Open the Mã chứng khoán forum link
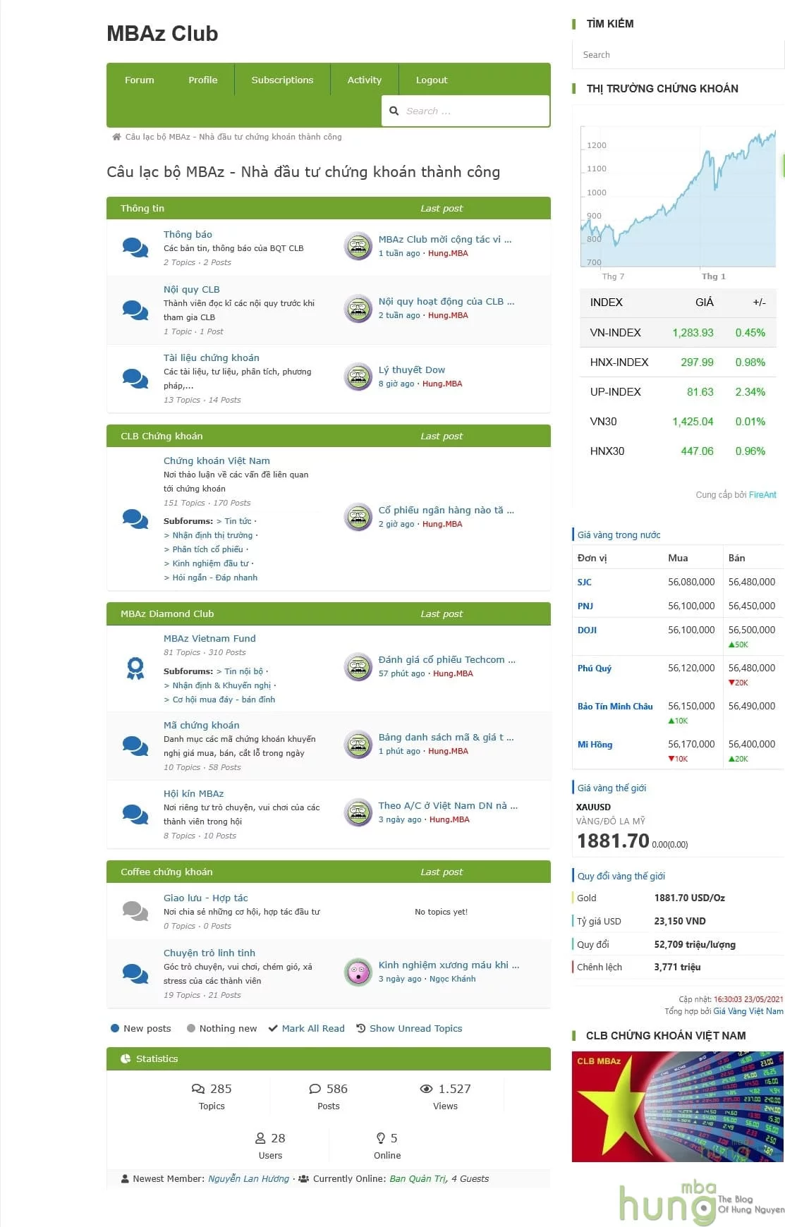Viewport: 785px width, 1227px height. click(202, 725)
